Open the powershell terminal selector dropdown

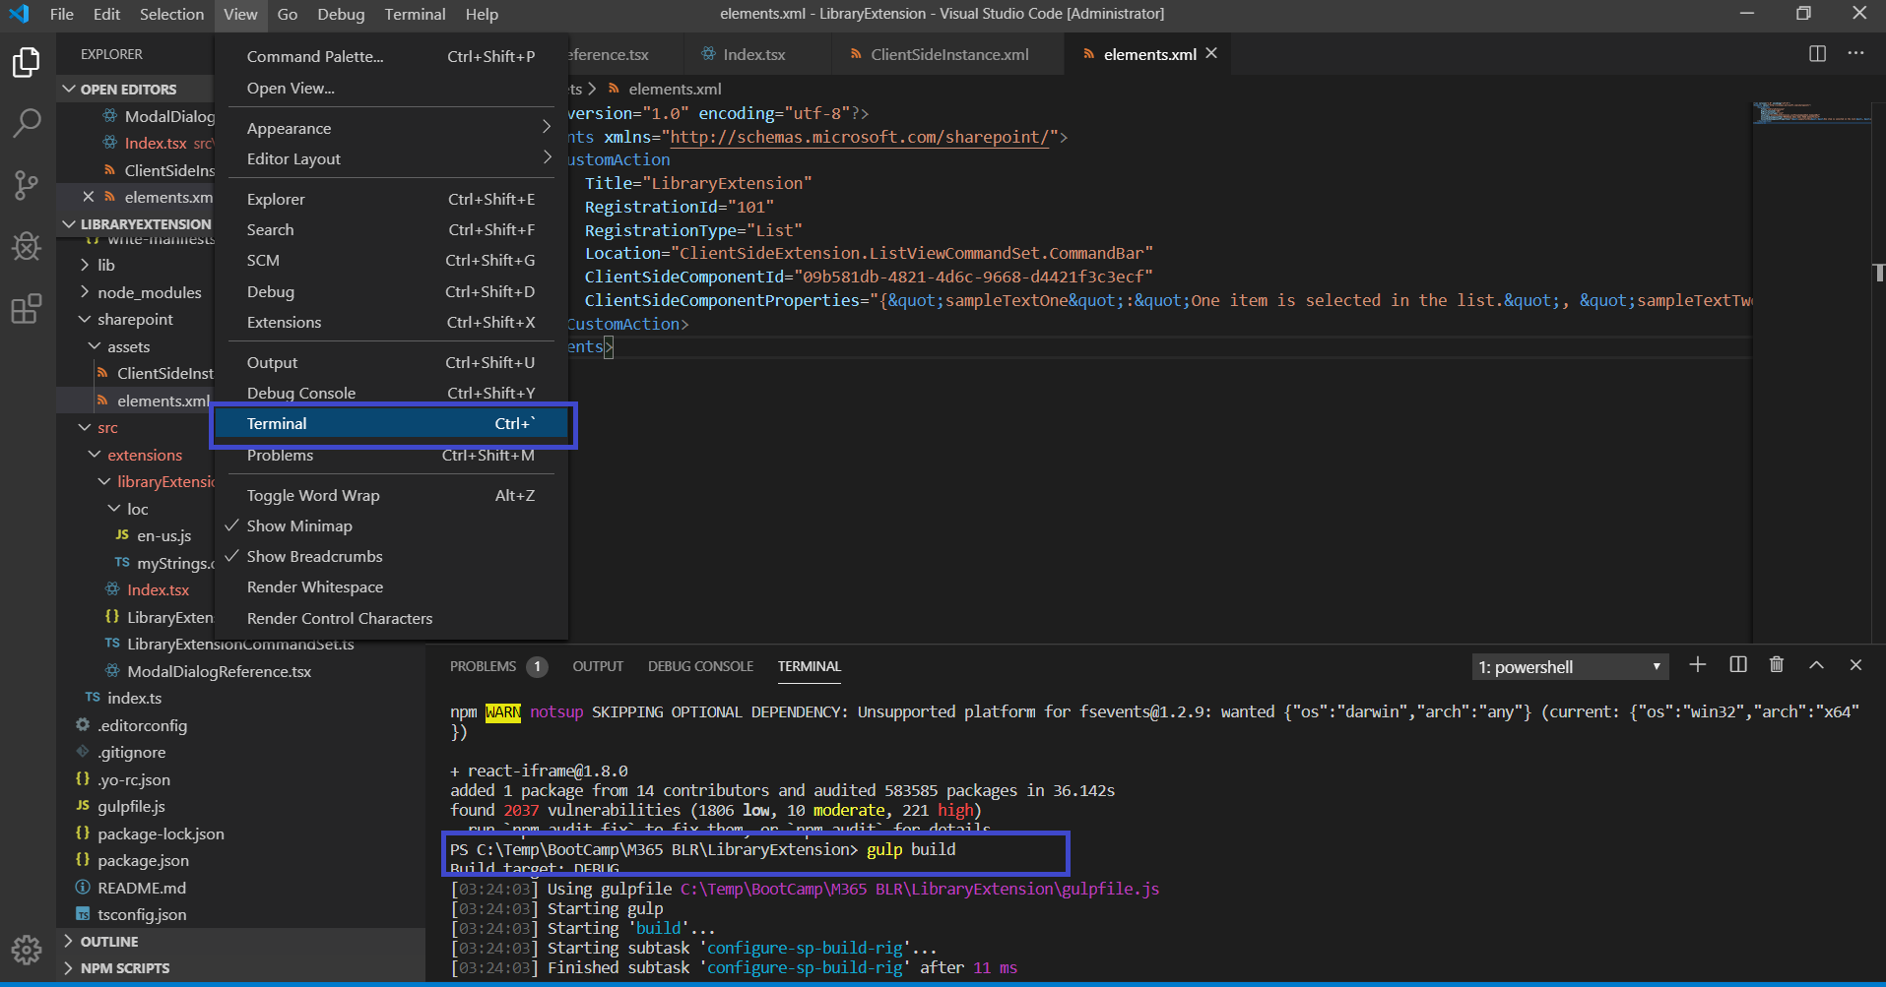(x=1570, y=667)
